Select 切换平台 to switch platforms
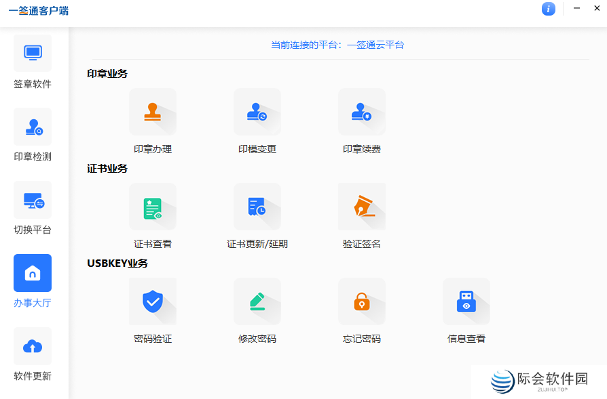607x399 pixels. [x=32, y=210]
